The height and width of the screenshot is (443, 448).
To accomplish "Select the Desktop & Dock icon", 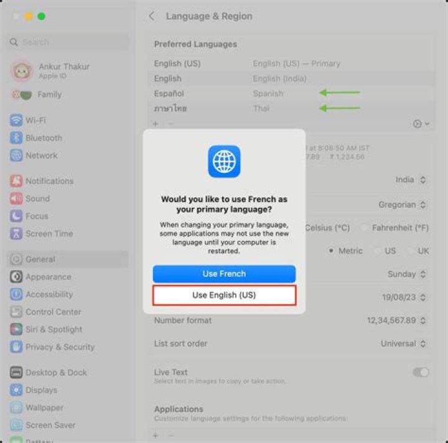I will (x=16, y=373).
